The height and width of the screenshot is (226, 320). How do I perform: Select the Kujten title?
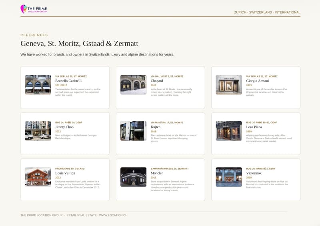tap(156, 127)
